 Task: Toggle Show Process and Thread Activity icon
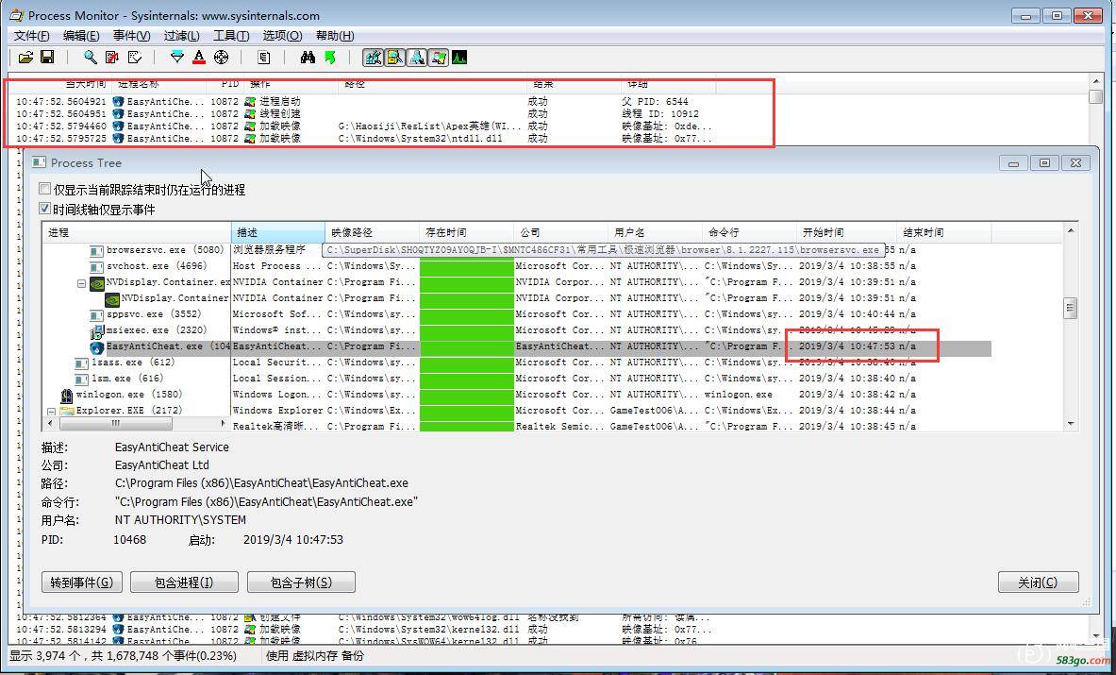pyautogui.click(x=439, y=58)
